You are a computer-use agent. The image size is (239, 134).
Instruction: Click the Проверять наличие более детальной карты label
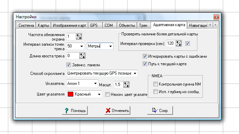click(x=160, y=34)
